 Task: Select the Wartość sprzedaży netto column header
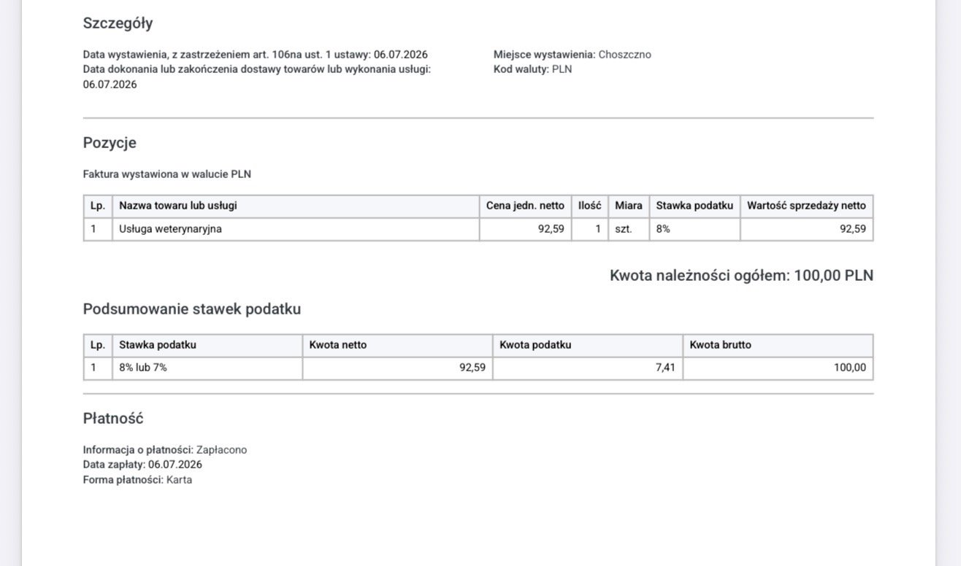(x=806, y=206)
